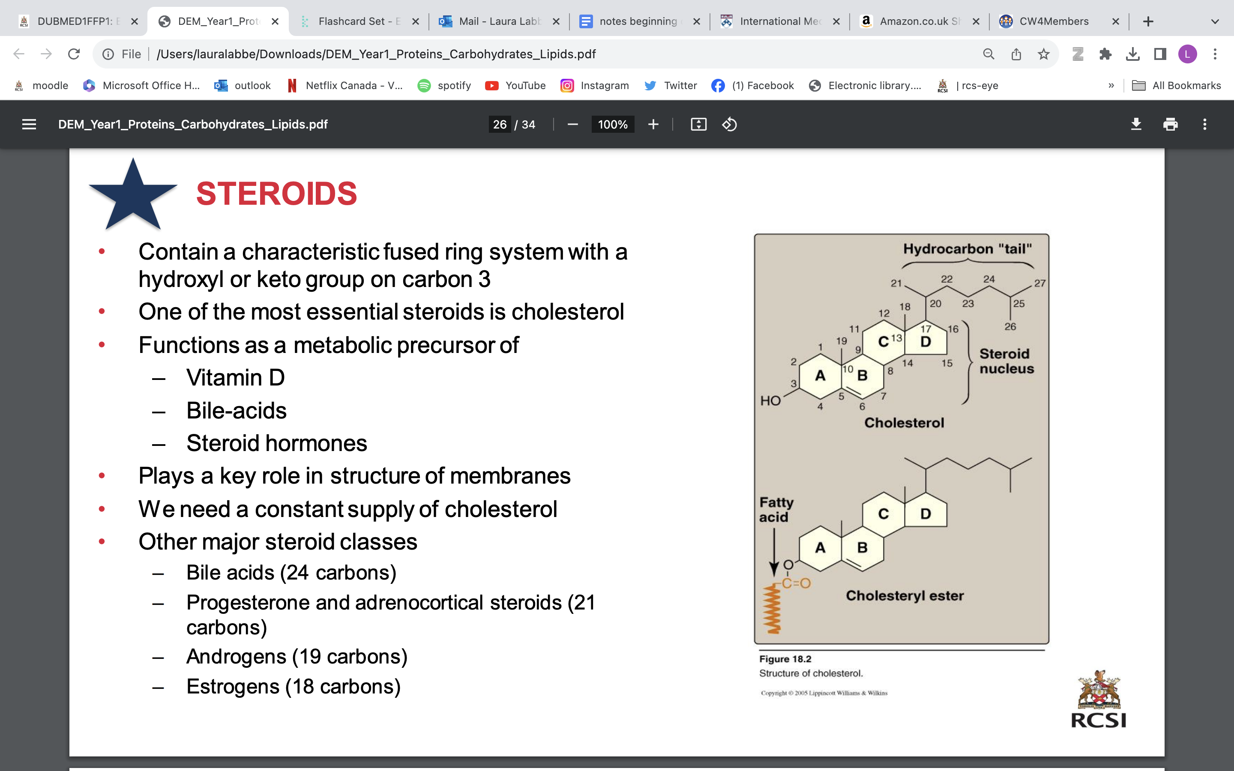Print the PDF document
Image resolution: width=1234 pixels, height=771 pixels.
(1170, 124)
